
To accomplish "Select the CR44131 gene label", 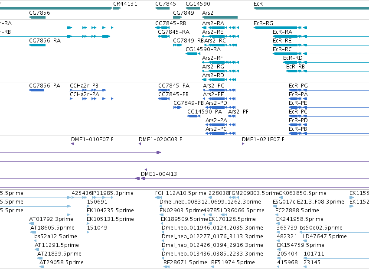I will click(125, 4).
